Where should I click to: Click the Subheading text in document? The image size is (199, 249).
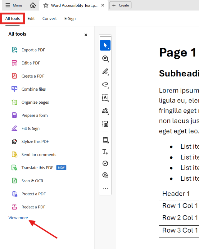179,73
